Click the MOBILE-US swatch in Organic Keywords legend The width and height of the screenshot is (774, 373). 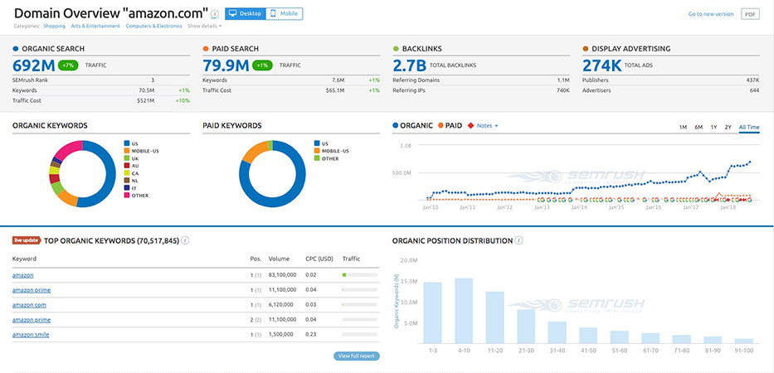(x=126, y=151)
